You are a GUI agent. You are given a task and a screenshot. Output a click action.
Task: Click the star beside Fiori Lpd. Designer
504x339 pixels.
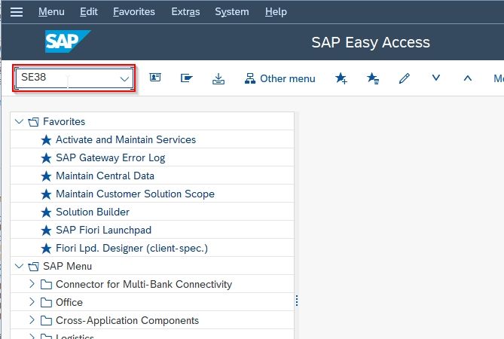[x=46, y=249]
